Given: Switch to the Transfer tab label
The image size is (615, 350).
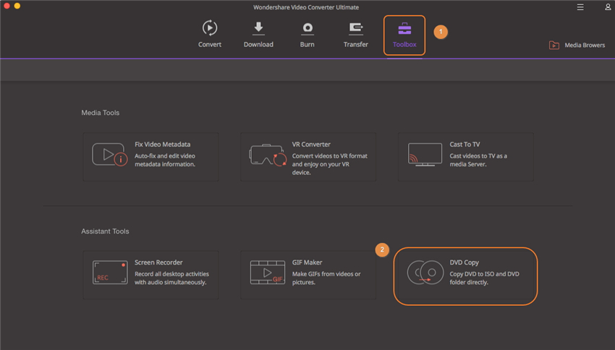Looking at the screenshot, I should 356,44.
